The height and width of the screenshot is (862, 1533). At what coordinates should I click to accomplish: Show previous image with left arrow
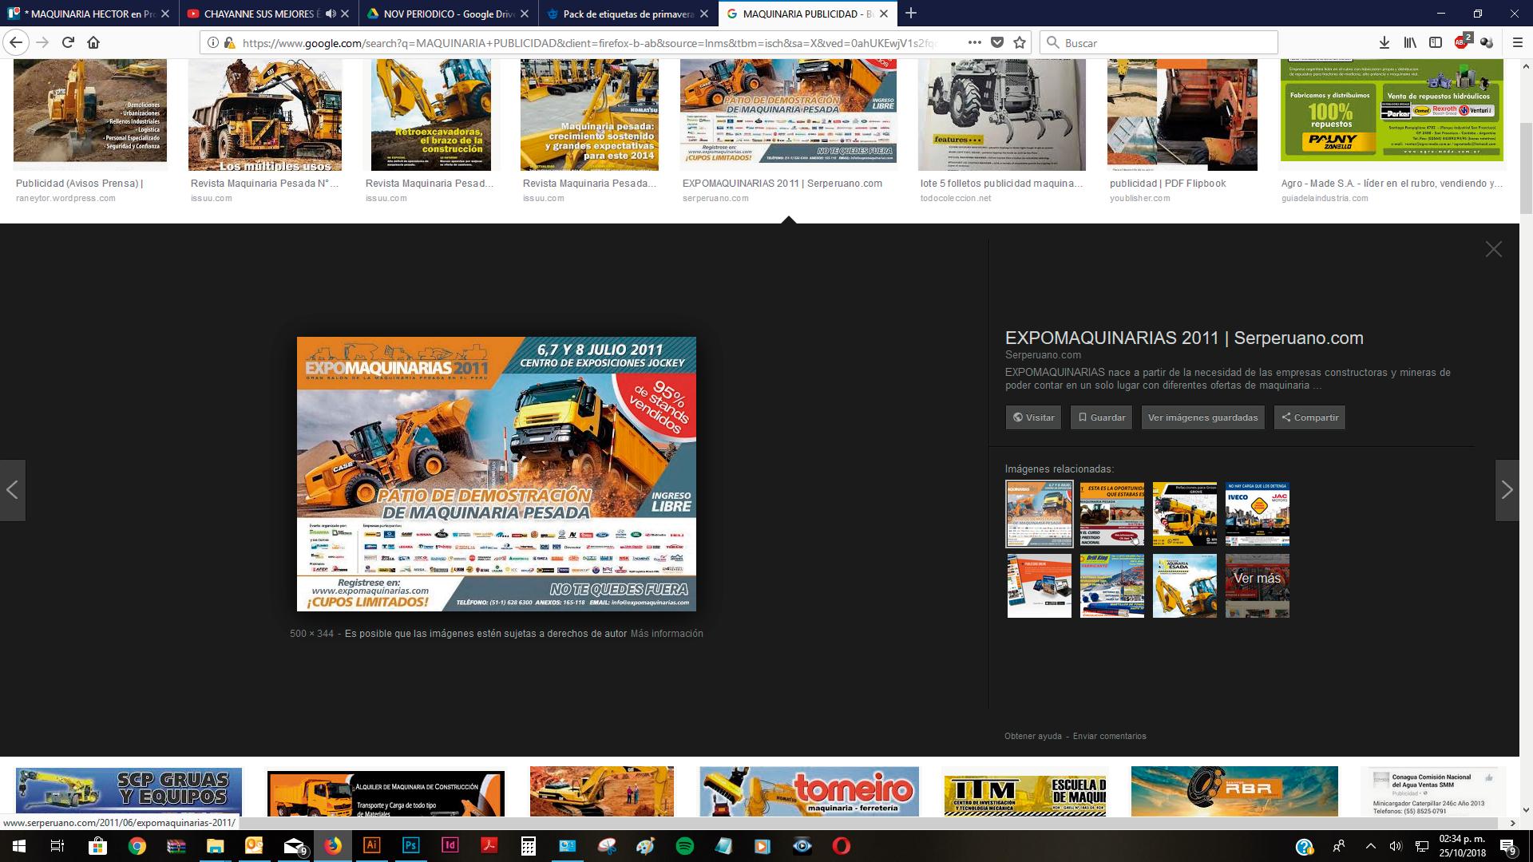click(13, 490)
